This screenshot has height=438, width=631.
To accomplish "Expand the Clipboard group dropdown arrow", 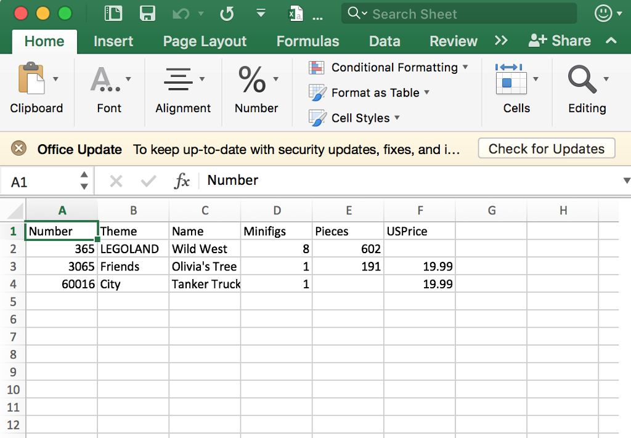I will coord(55,79).
